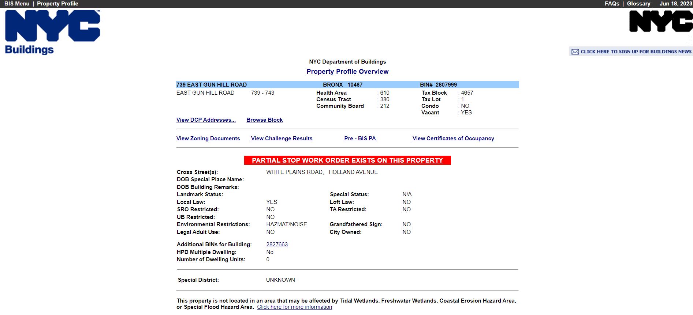Click the BRONX 10467 text

click(343, 85)
